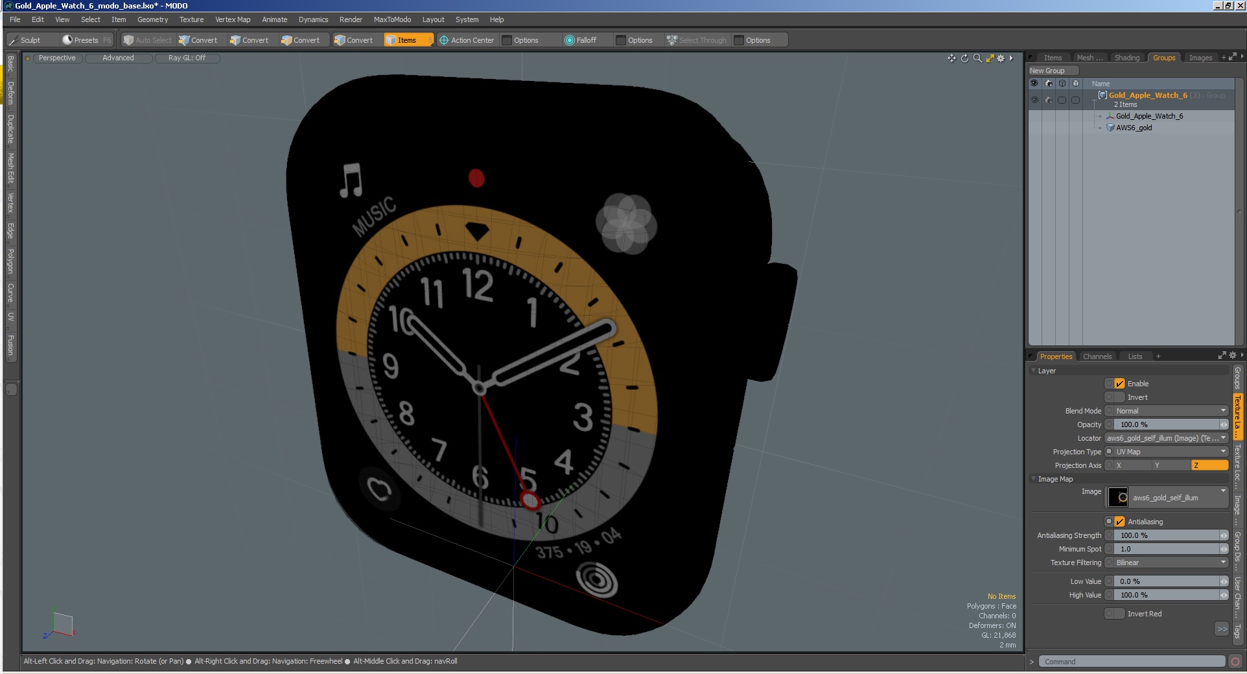Set Projection Axis to Y

(x=1172, y=465)
